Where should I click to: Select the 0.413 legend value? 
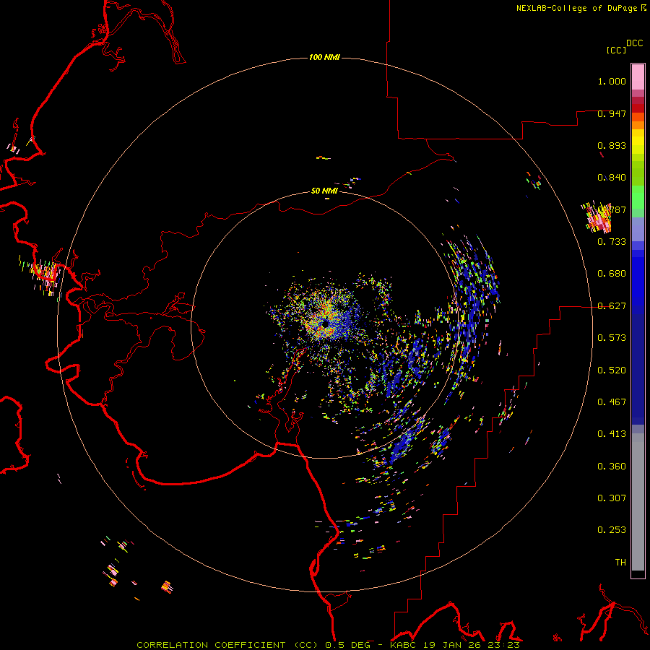pos(612,434)
